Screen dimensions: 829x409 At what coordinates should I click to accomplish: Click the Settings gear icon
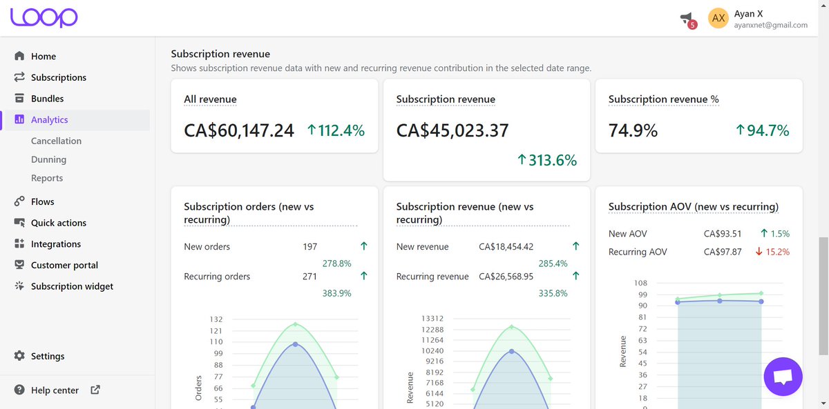tap(19, 356)
